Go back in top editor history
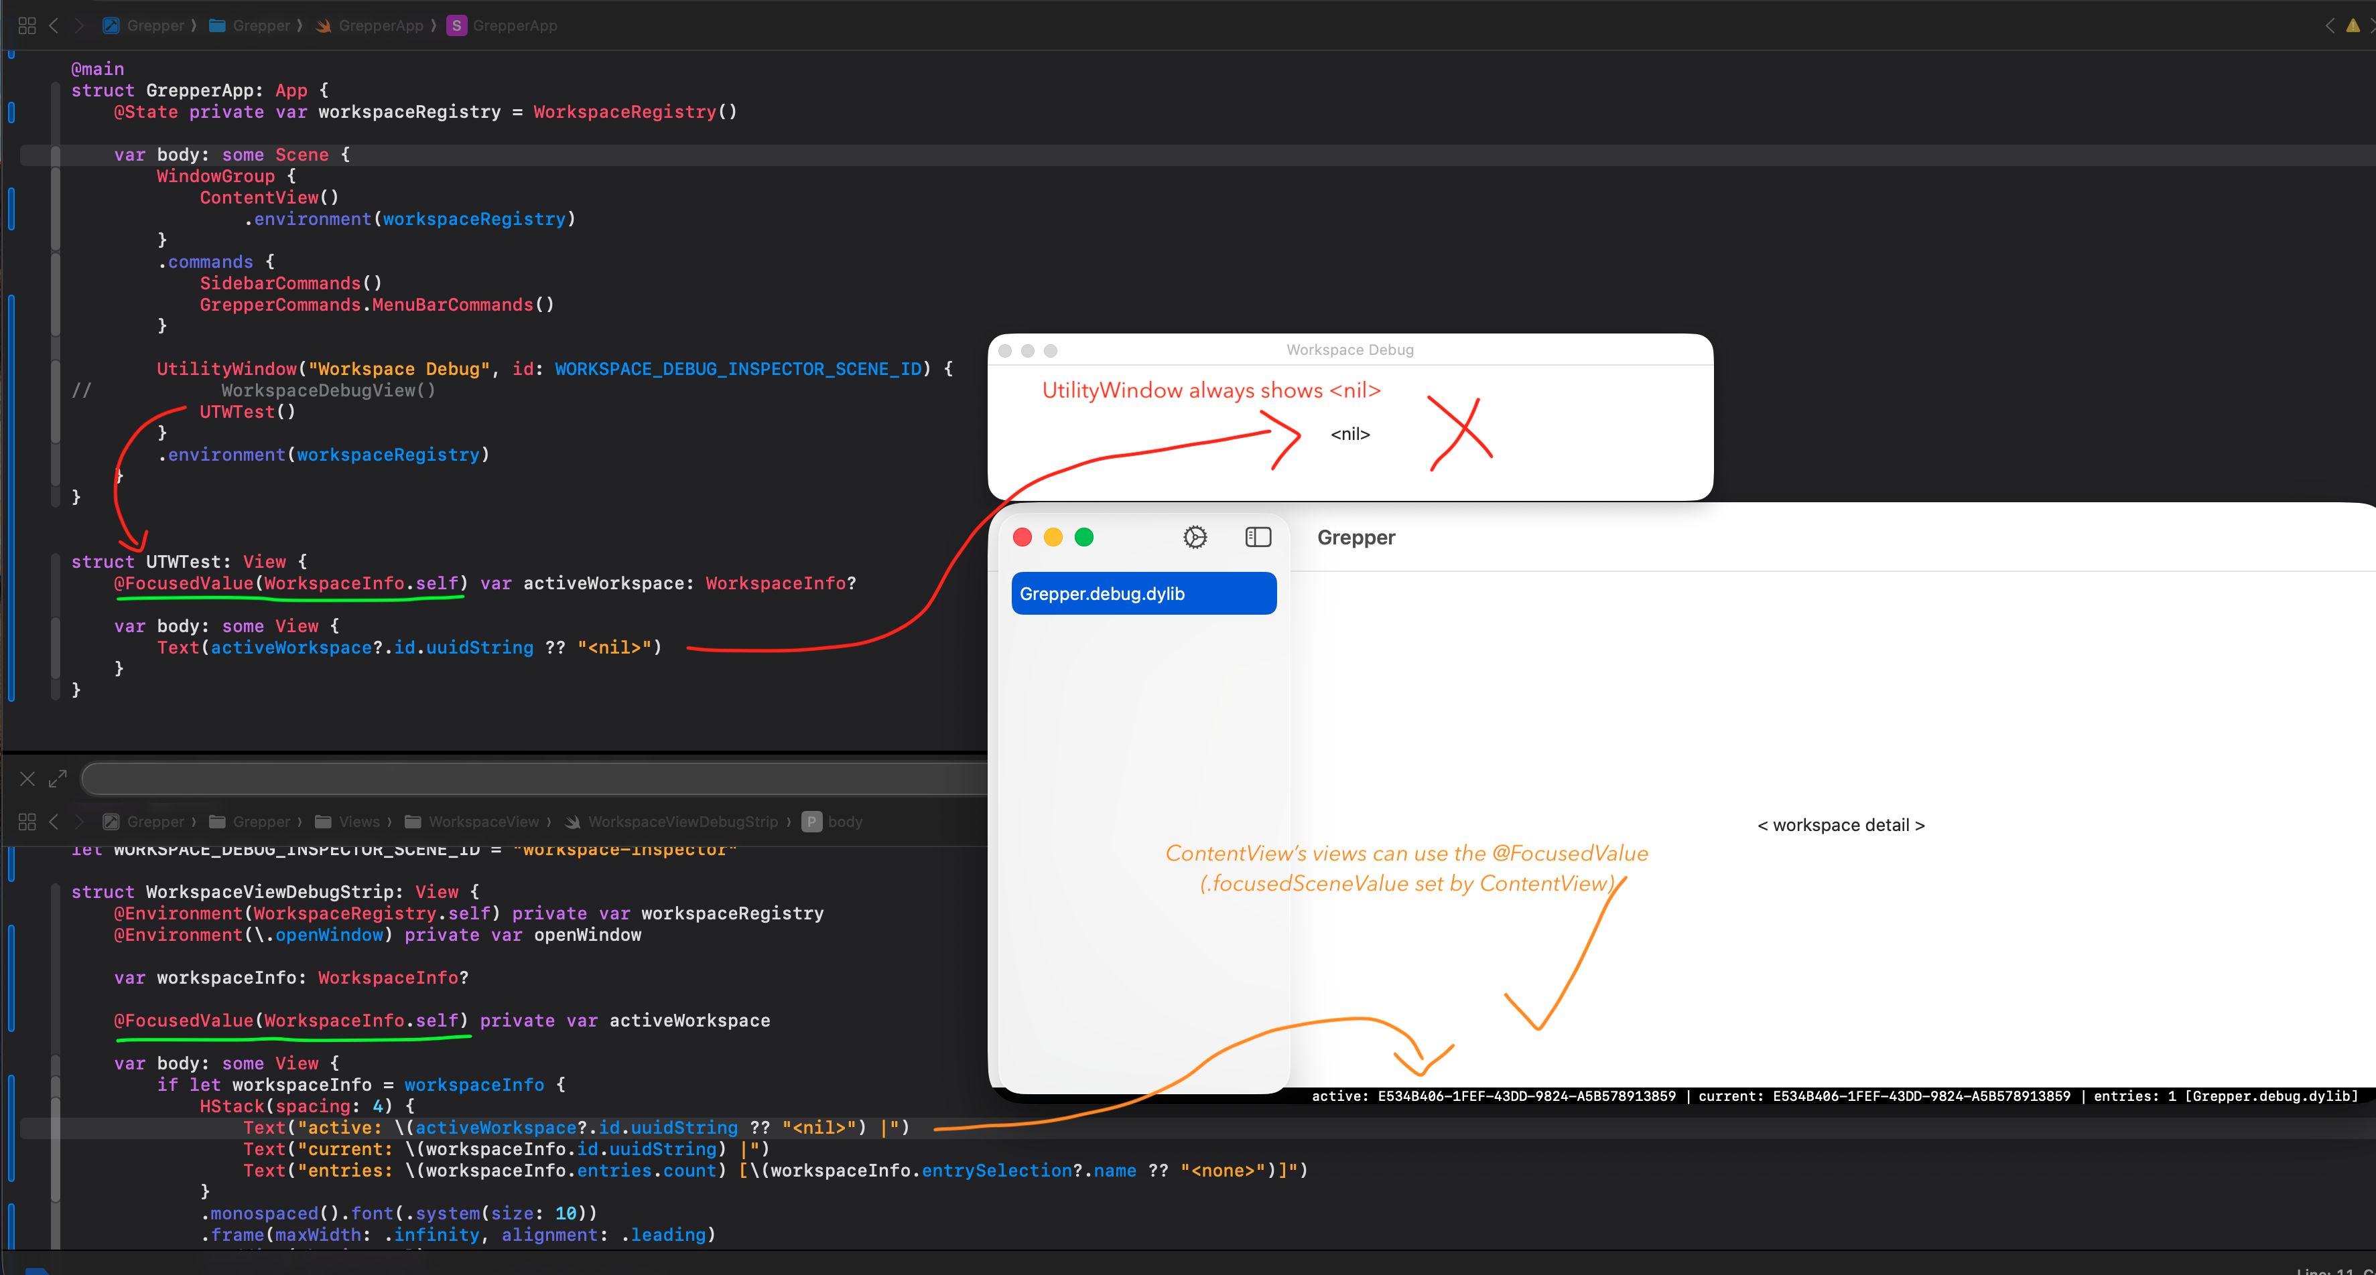Image resolution: width=2376 pixels, height=1275 pixels. (54, 26)
